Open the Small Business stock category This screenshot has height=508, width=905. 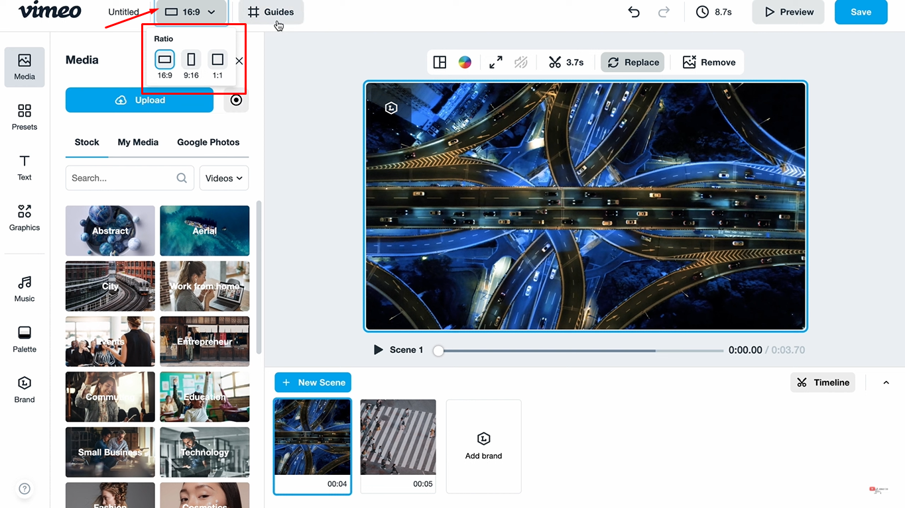(110, 452)
